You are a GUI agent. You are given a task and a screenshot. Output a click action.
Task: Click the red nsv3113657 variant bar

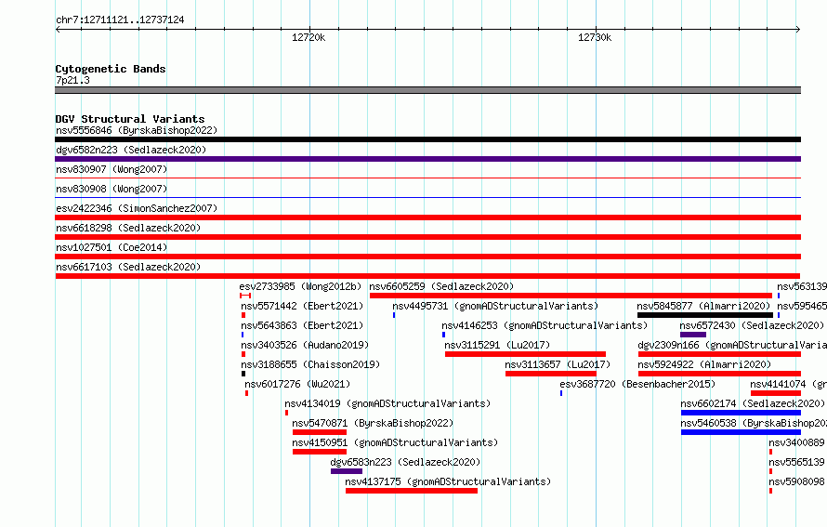coord(551,374)
